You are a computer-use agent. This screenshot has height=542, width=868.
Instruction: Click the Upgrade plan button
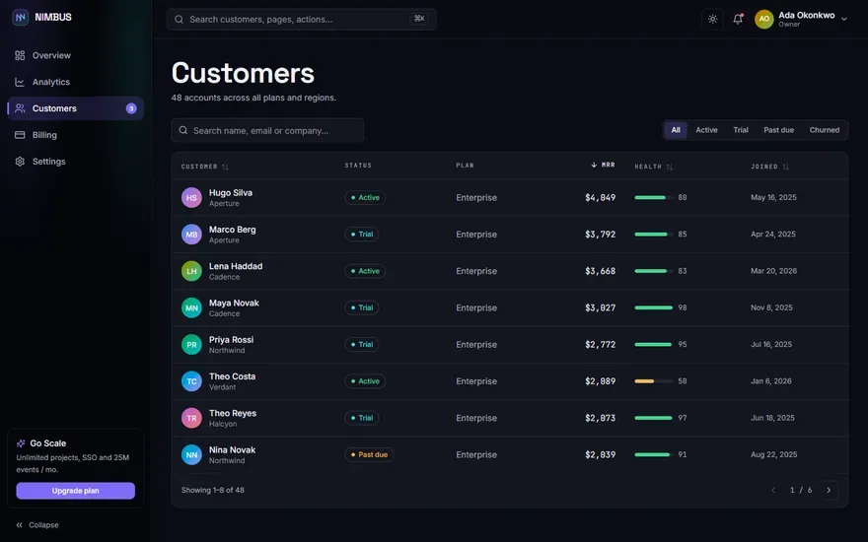[75, 491]
